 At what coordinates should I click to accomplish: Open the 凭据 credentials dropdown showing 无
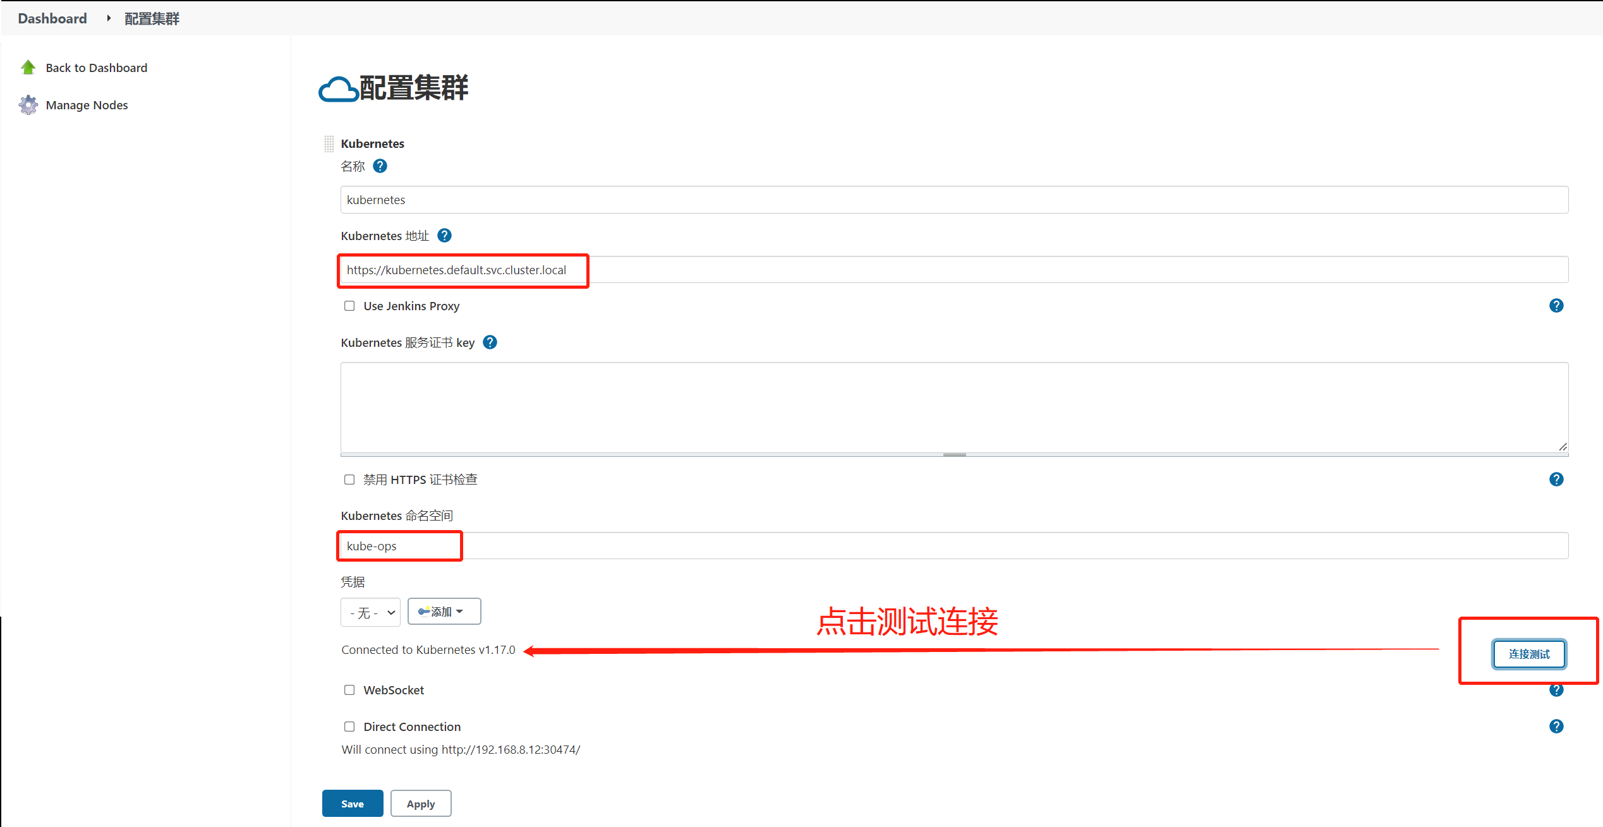(x=370, y=612)
